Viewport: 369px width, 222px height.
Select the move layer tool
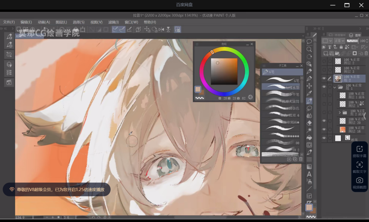pyautogui.click(x=309, y=86)
